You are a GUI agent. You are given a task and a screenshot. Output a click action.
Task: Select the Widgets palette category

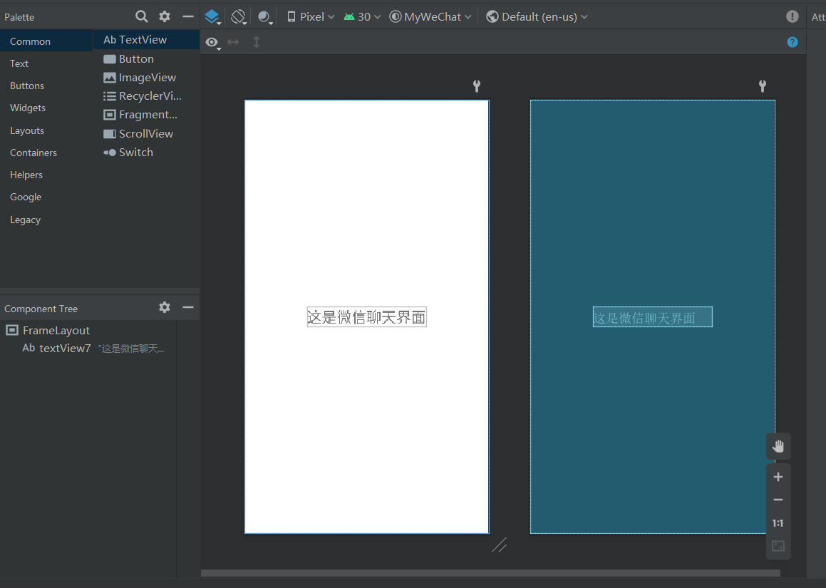coord(46,108)
